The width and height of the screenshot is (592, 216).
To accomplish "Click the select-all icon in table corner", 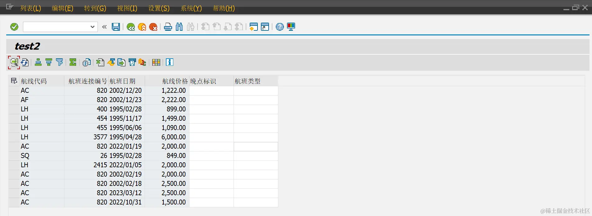I will pyautogui.click(x=14, y=81).
